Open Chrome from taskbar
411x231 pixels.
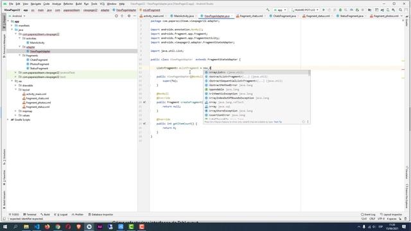[x=58, y=227]
